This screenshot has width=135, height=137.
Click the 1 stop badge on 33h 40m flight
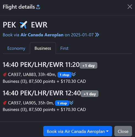(x=64, y=75)
